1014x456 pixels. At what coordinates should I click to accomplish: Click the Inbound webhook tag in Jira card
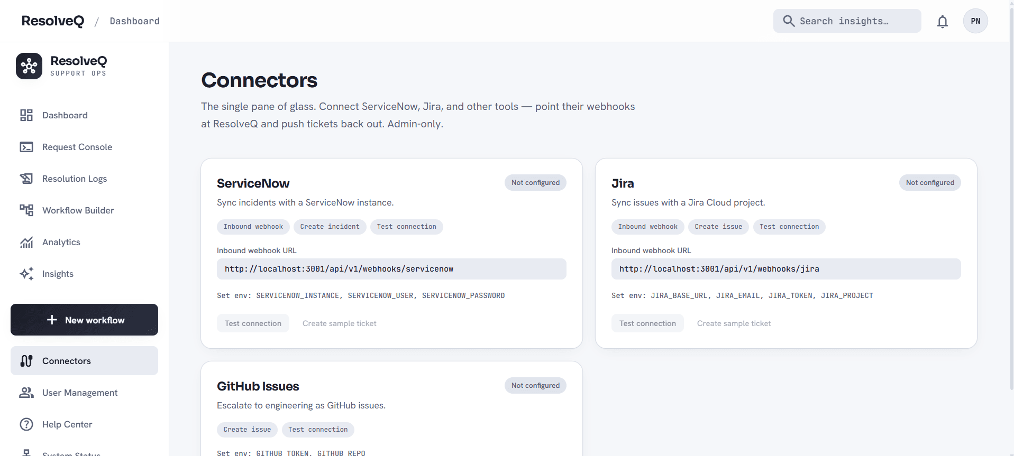coord(647,227)
